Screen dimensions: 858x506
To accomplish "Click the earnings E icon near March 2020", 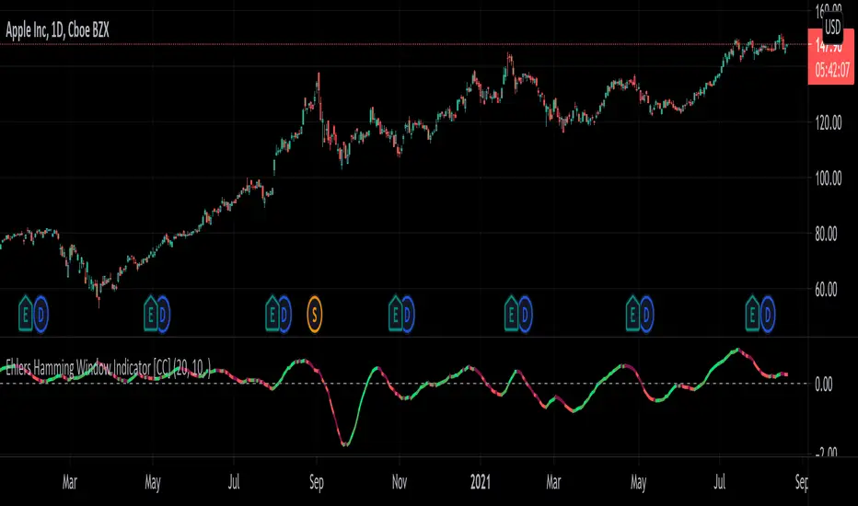I will point(25,314).
